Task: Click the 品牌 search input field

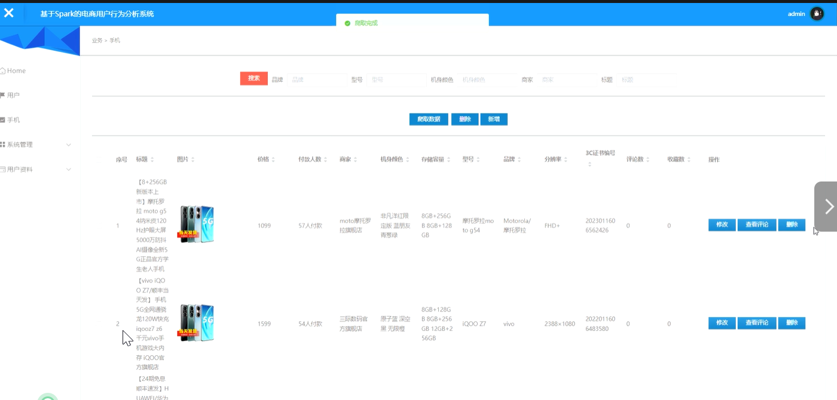Action: click(316, 79)
